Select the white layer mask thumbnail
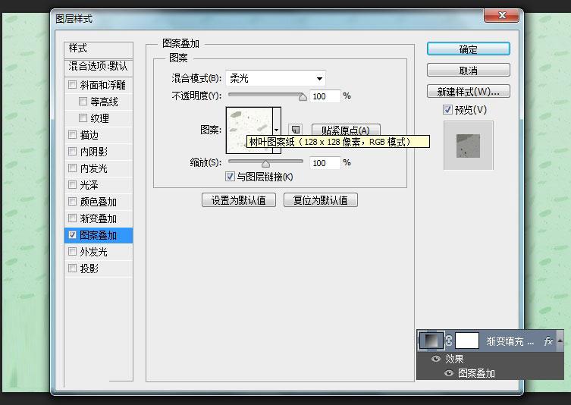This screenshot has width=571, height=405. [x=467, y=341]
